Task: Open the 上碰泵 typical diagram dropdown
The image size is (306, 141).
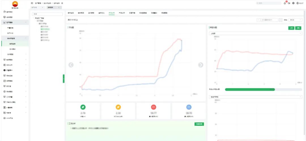Action: (256, 34)
